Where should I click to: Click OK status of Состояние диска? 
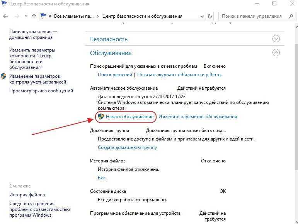(x=223, y=191)
